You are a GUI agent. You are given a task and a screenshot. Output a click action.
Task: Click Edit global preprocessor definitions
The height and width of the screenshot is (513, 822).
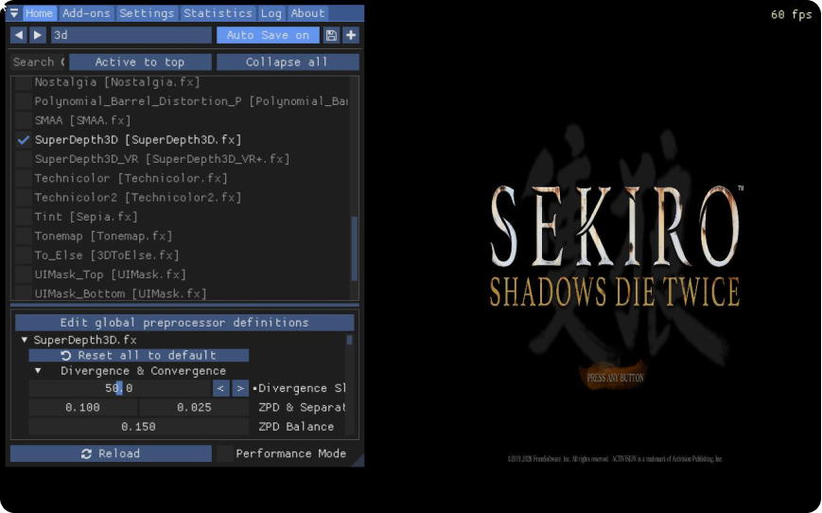pos(184,323)
